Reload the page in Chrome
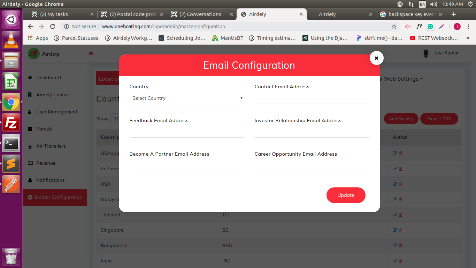This screenshot has width=476, height=268. click(53, 27)
